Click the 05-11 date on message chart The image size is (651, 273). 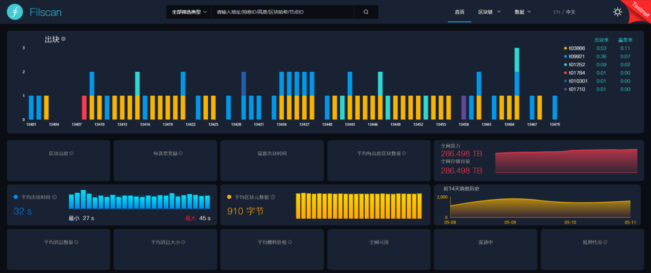pos(631,222)
